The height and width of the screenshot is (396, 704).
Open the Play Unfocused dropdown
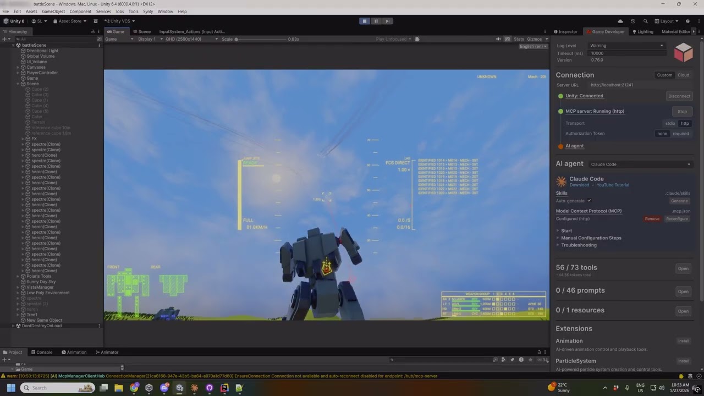click(x=394, y=39)
